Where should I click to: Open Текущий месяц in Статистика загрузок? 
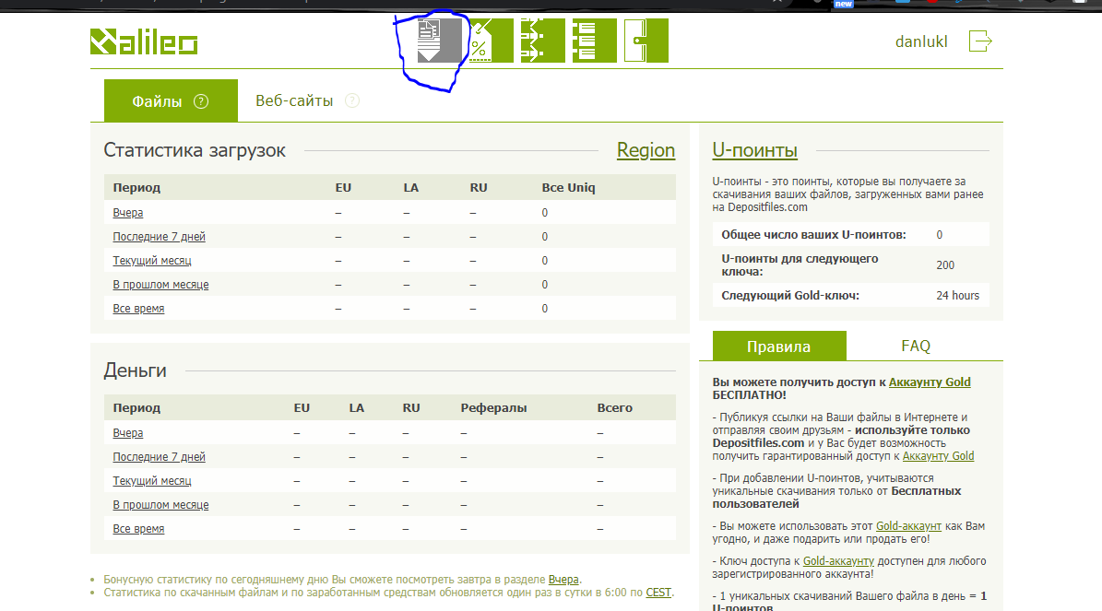[x=152, y=261]
